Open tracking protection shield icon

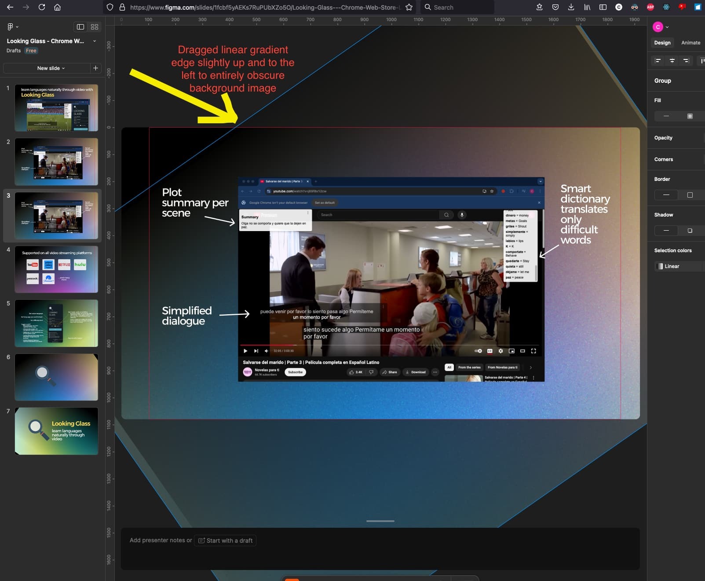click(x=110, y=7)
